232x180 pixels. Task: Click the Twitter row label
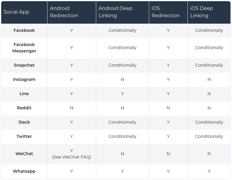24,136
